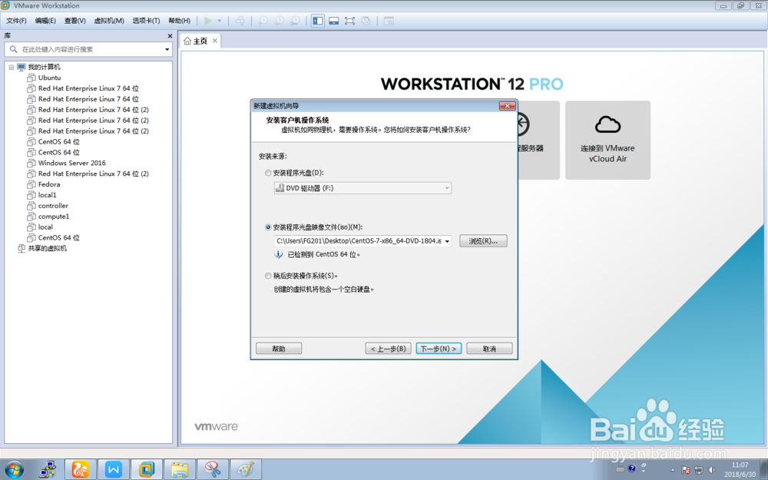Open the power options arrow beside play
The image size is (768, 480).
click(x=220, y=21)
